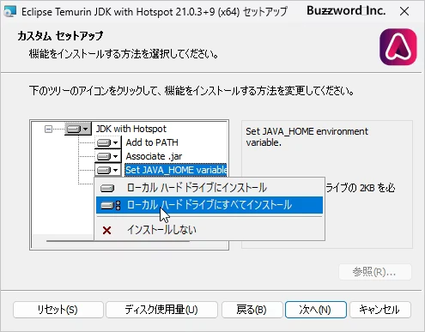The height and width of the screenshot is (332, 425).
Task: Click the drive-with-subfeatures icon in highlighted menu row
Action: 111,205
